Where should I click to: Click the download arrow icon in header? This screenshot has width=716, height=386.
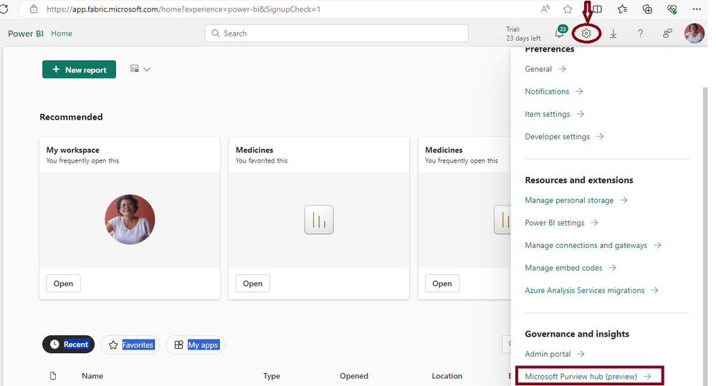(614, 34)
